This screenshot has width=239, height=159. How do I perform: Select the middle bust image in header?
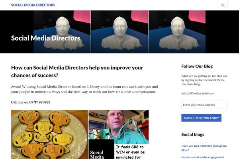[119, 32]
